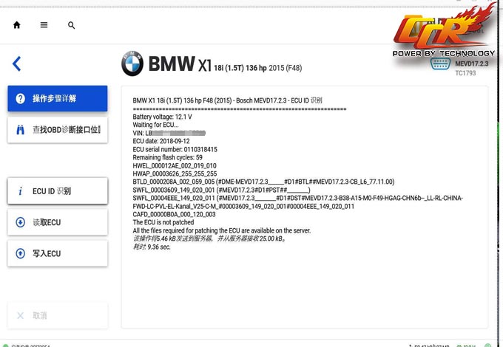Click the 取消 cancel button
The width and height of the screenshot is (503, 347).
tap(58, 316)
